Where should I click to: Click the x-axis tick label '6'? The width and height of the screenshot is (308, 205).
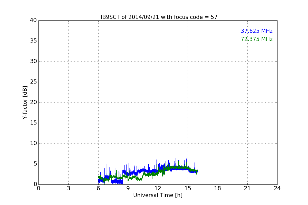(x=98, y=188)
